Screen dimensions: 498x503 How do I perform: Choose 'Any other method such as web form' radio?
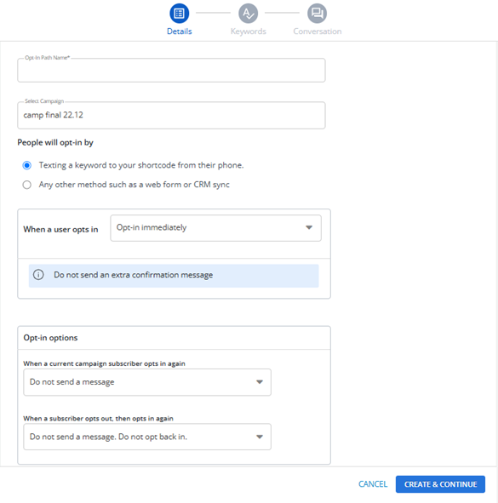pyautogui.click(x=27, y=185)
